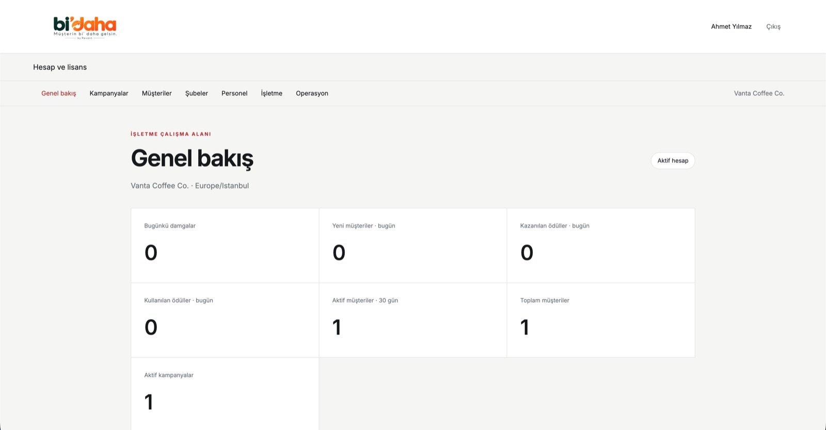Screen dimensions: 826x430
Task: Click the Aktif müşteriler · 30 gün label
Action: click(365, 301)
